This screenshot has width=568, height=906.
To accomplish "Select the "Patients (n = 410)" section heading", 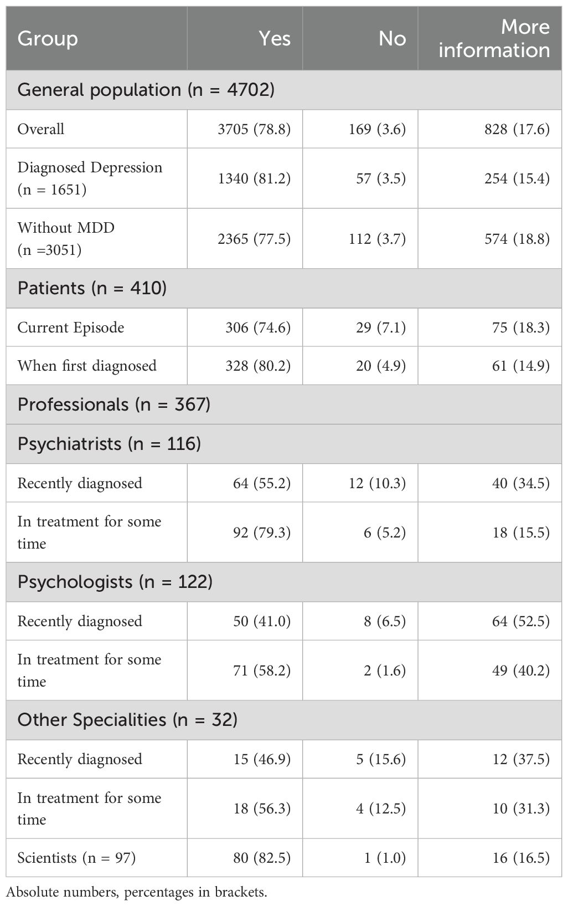I will (x=92, y=289).
